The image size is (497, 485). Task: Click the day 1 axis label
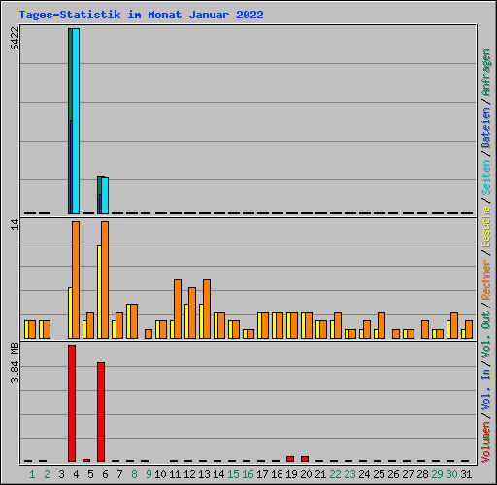coord(32,474)
